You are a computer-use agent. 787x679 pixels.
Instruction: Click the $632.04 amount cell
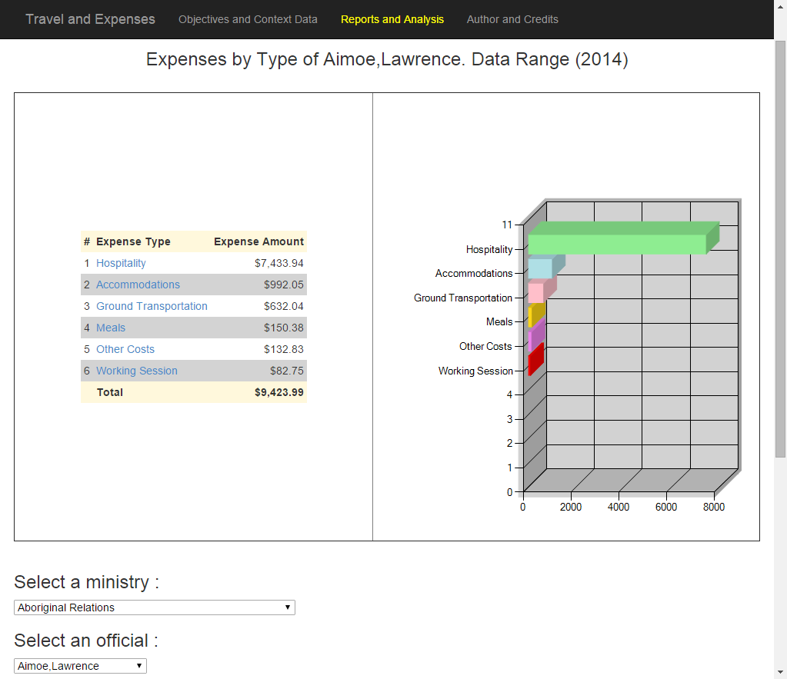tap(284, 306)
